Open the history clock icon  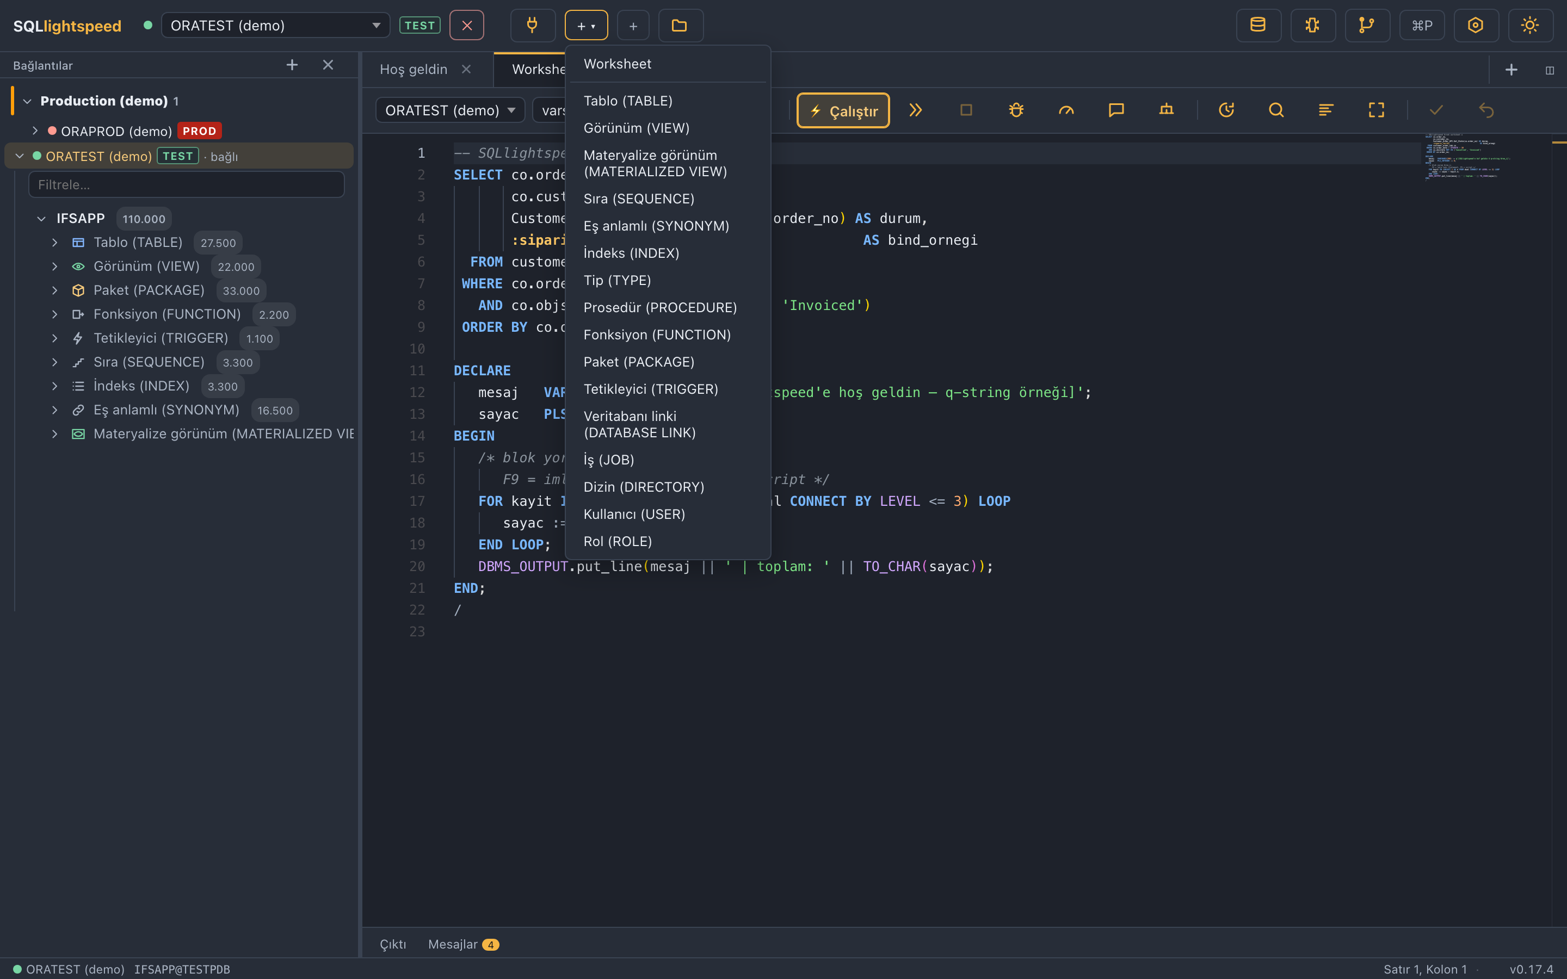[x=1226, y=110]
